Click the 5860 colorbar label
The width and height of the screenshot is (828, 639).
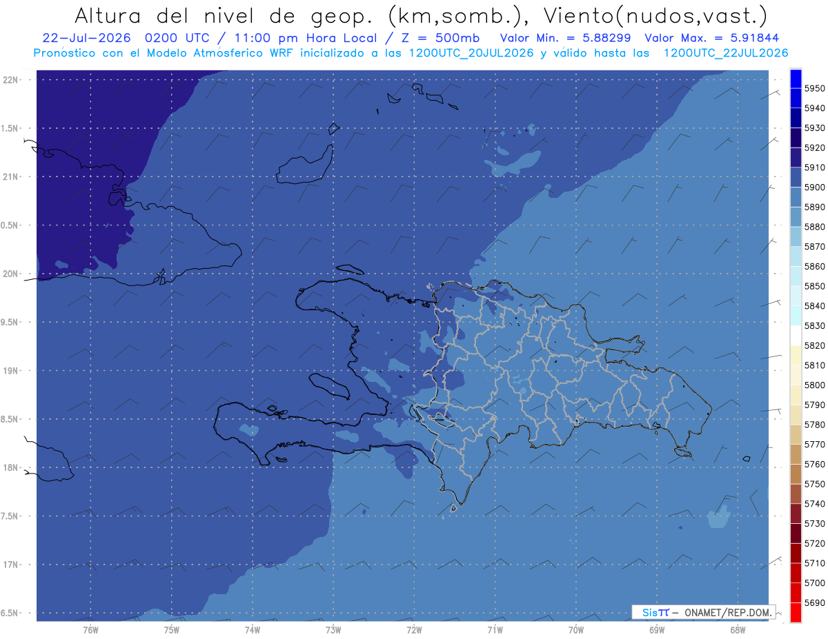815,266
